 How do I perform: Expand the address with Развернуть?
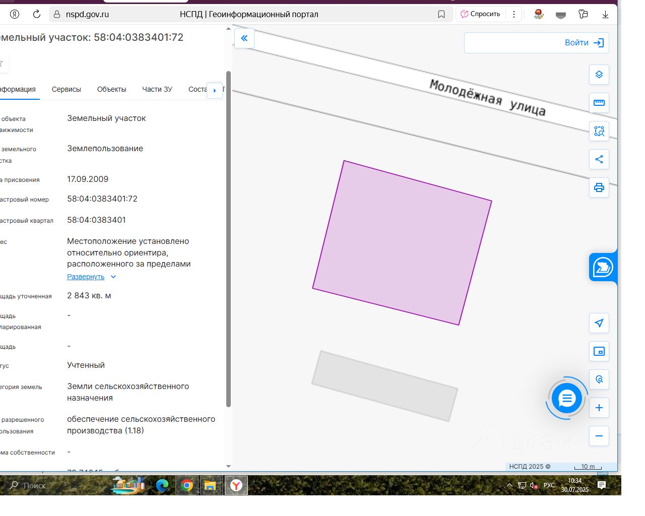point(86,277)
